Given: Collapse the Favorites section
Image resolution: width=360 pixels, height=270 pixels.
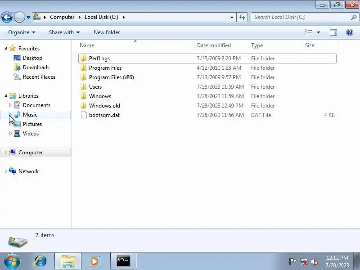Looking at the screenshot, I should click(x=6, y=49).
